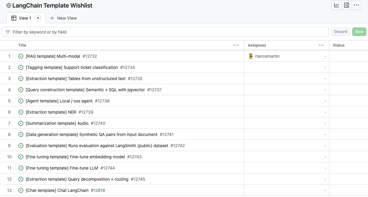368x197 pixels.
Task: Toggle the project details side panel icon
Action: click(x=347, y=5)
